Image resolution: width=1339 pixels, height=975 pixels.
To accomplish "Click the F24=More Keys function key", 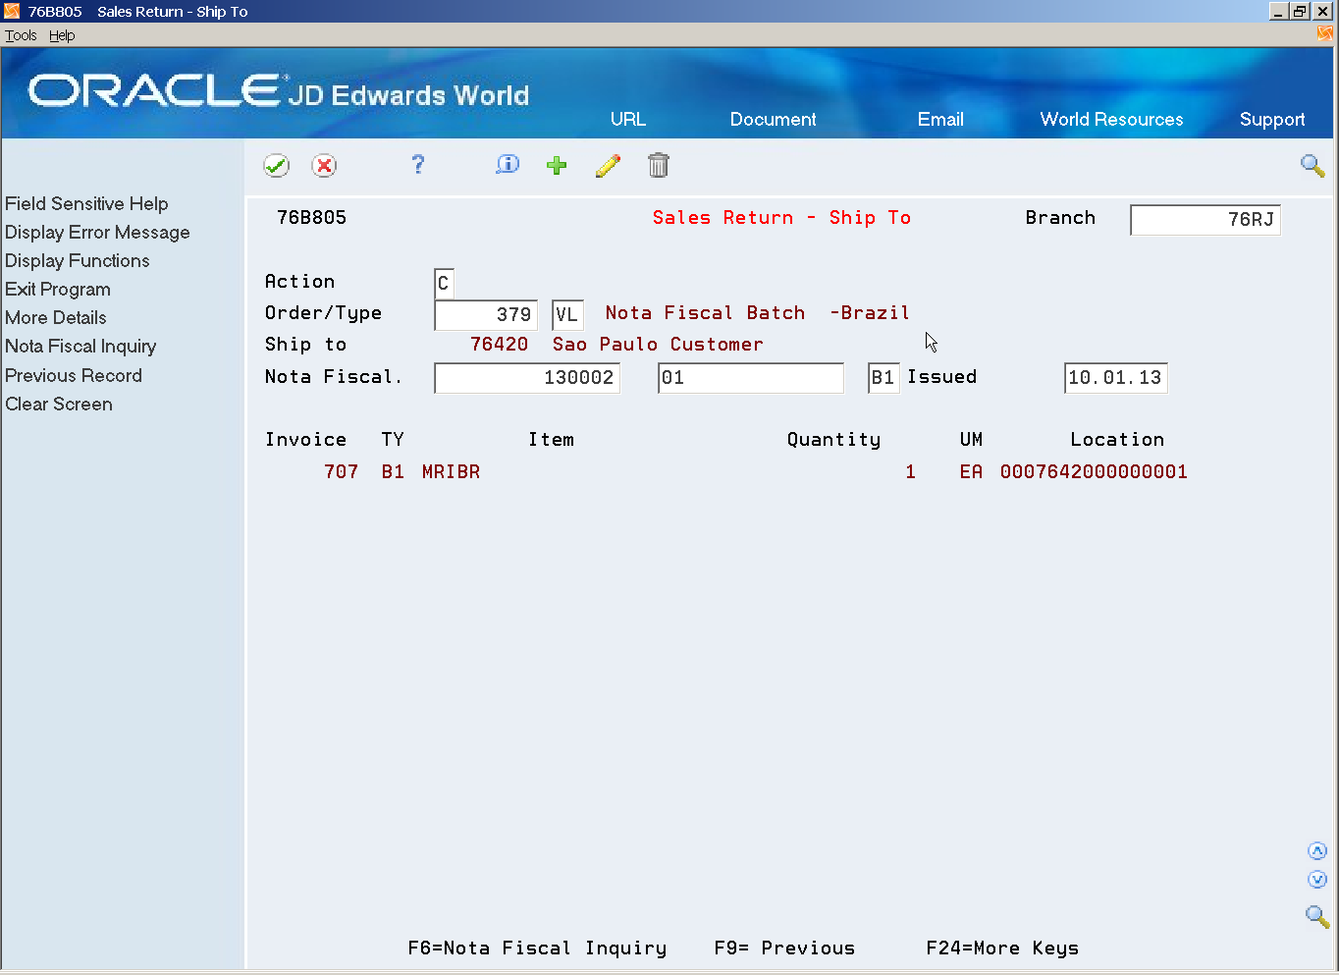I will (x=1002, y=948).
